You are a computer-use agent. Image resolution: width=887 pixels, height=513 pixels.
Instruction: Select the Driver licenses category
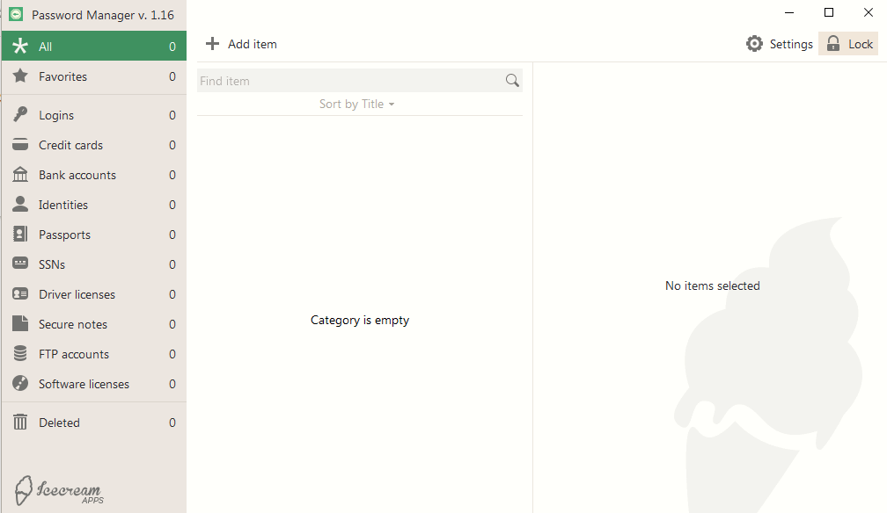click(77, 294)
